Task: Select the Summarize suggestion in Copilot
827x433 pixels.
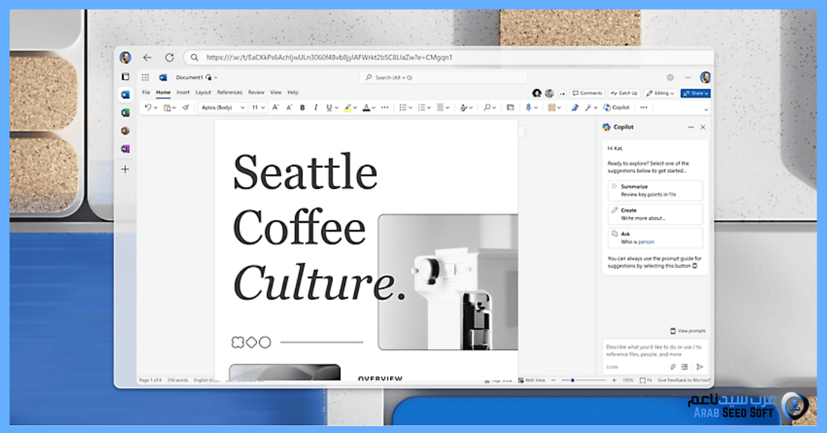Action: point(655,190)
